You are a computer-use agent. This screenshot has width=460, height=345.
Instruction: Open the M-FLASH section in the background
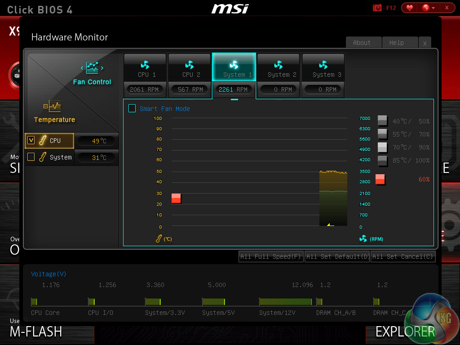36,332
